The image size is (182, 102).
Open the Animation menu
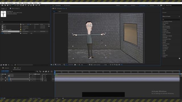26,3
